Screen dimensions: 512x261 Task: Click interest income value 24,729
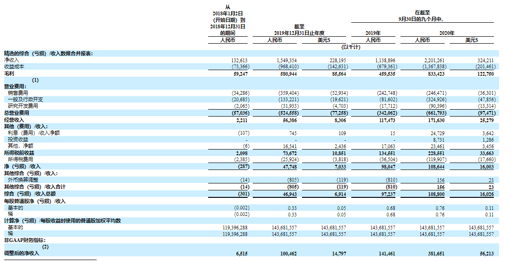point(437,133)
